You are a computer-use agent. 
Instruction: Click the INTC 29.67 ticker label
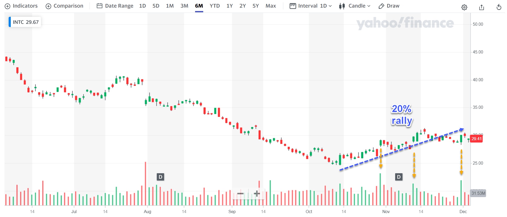pyautogui.click(x=25, y=22)
